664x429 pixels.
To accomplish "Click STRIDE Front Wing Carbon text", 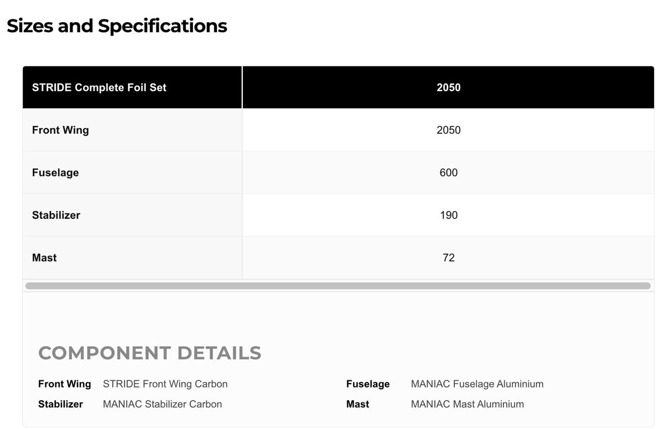I will [165, 384].
